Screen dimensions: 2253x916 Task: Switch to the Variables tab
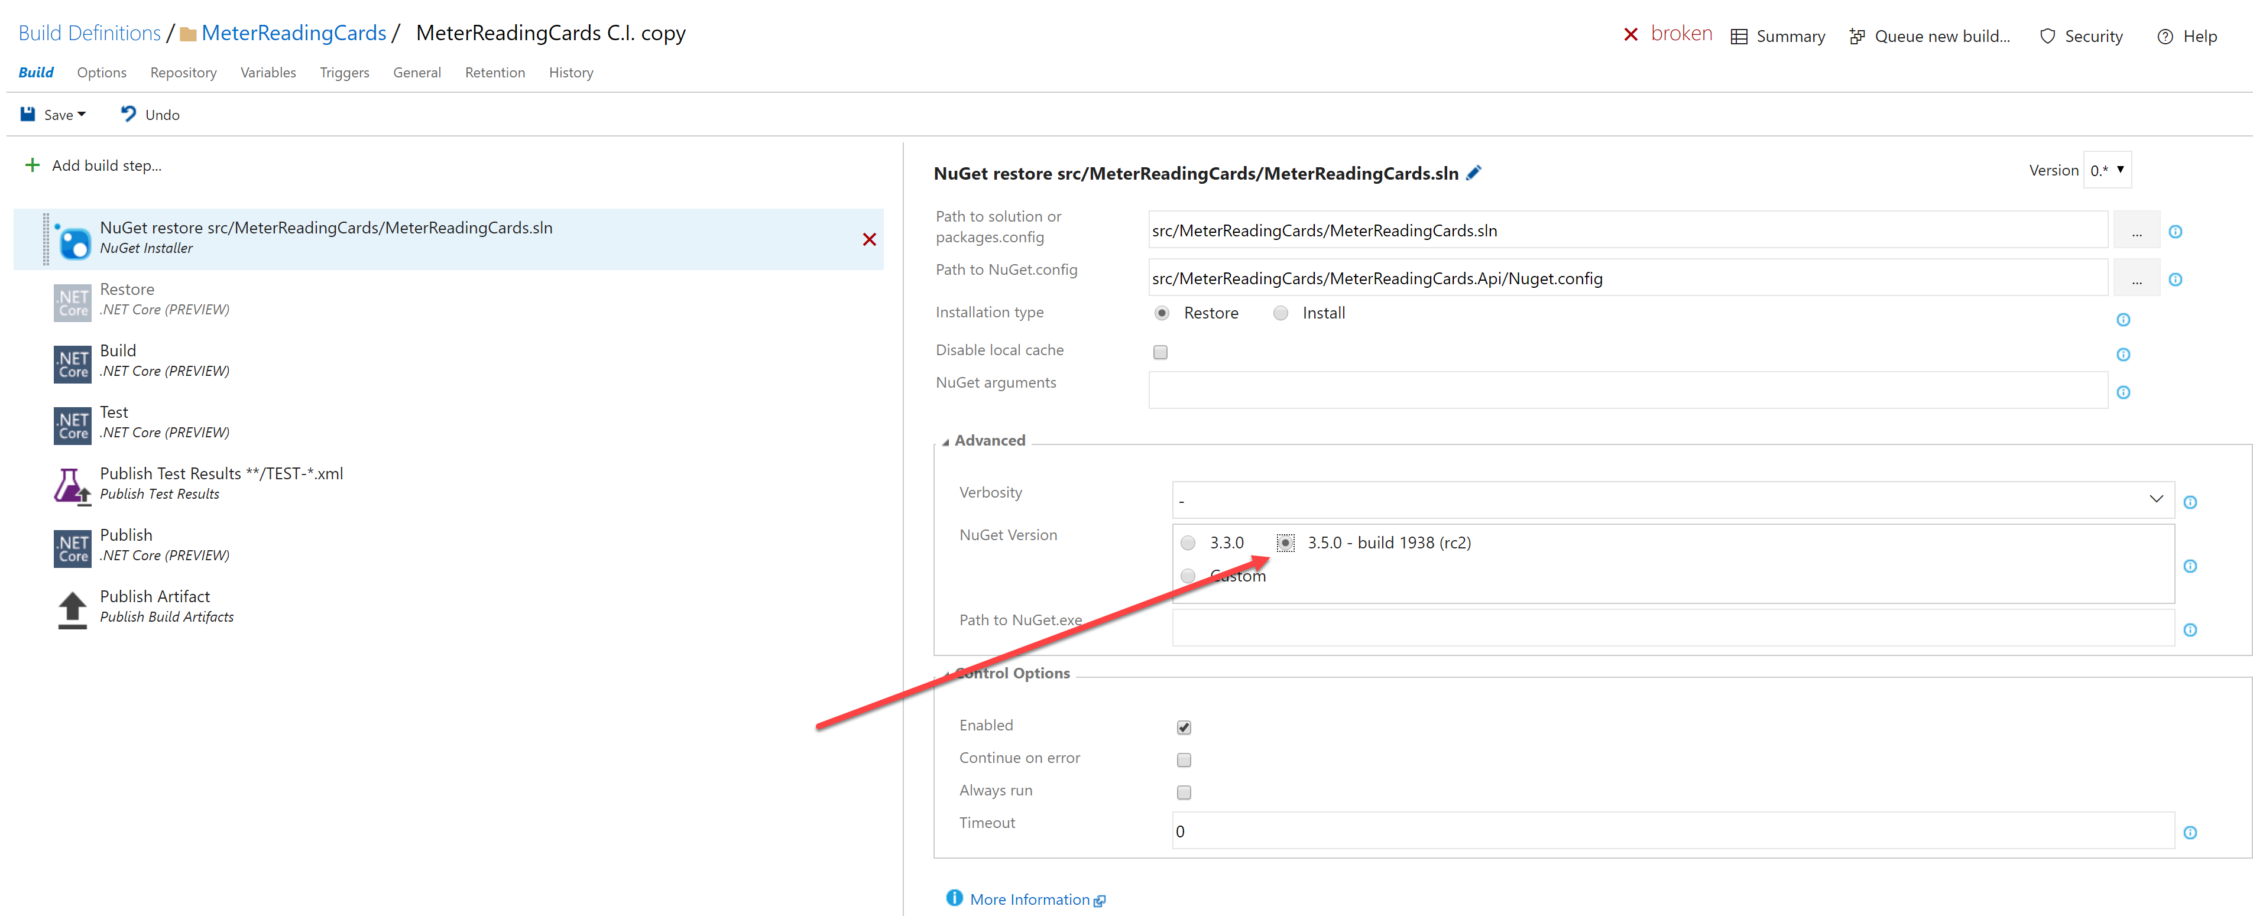click(x=268, y=73)
